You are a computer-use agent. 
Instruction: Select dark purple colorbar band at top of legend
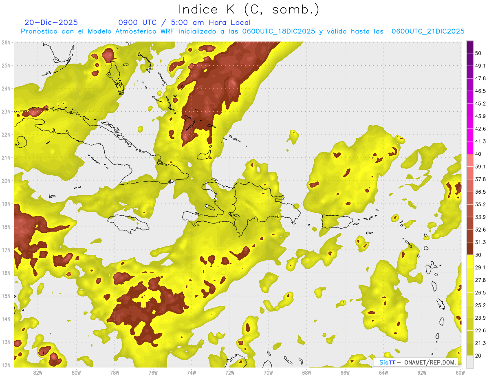pos(470,47)
